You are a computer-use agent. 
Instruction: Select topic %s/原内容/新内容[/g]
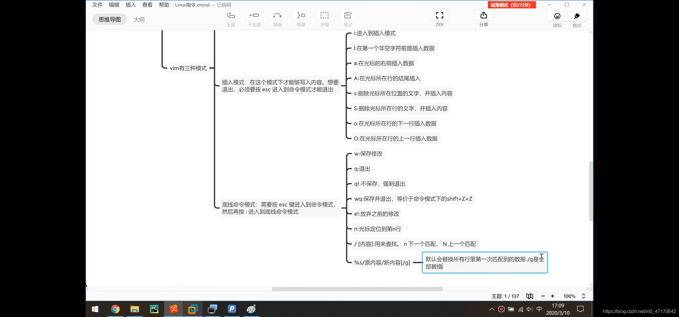(382, 263)
